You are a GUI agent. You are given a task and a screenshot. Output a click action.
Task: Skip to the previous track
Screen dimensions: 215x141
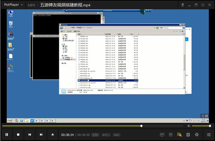(x=30, y=135)
